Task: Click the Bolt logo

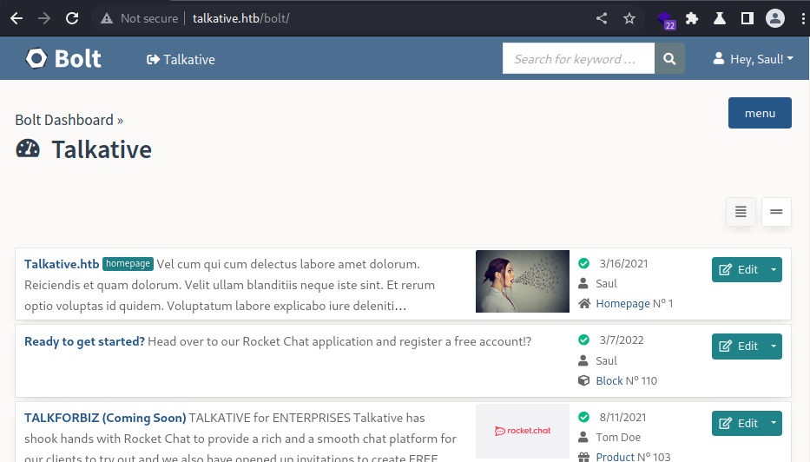Action: point(63,58)
